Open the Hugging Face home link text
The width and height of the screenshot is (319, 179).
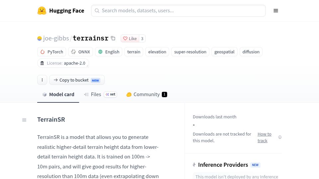click(66, 11)
